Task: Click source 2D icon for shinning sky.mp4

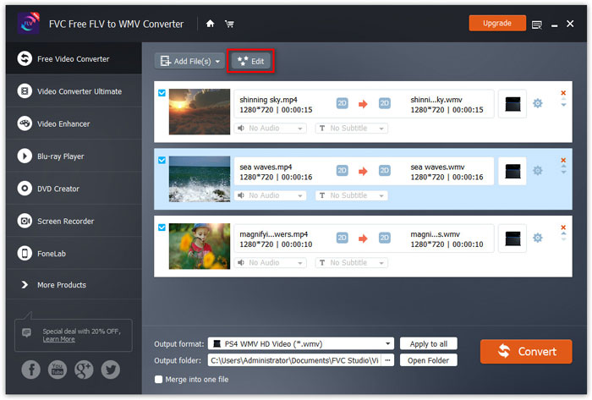Action: point(342,103)
